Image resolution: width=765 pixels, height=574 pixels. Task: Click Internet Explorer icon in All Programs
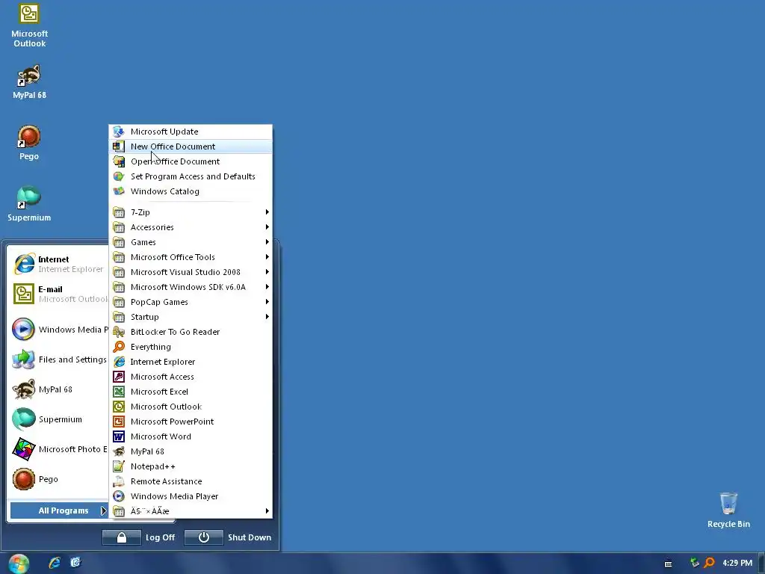(x=119, y=362)
